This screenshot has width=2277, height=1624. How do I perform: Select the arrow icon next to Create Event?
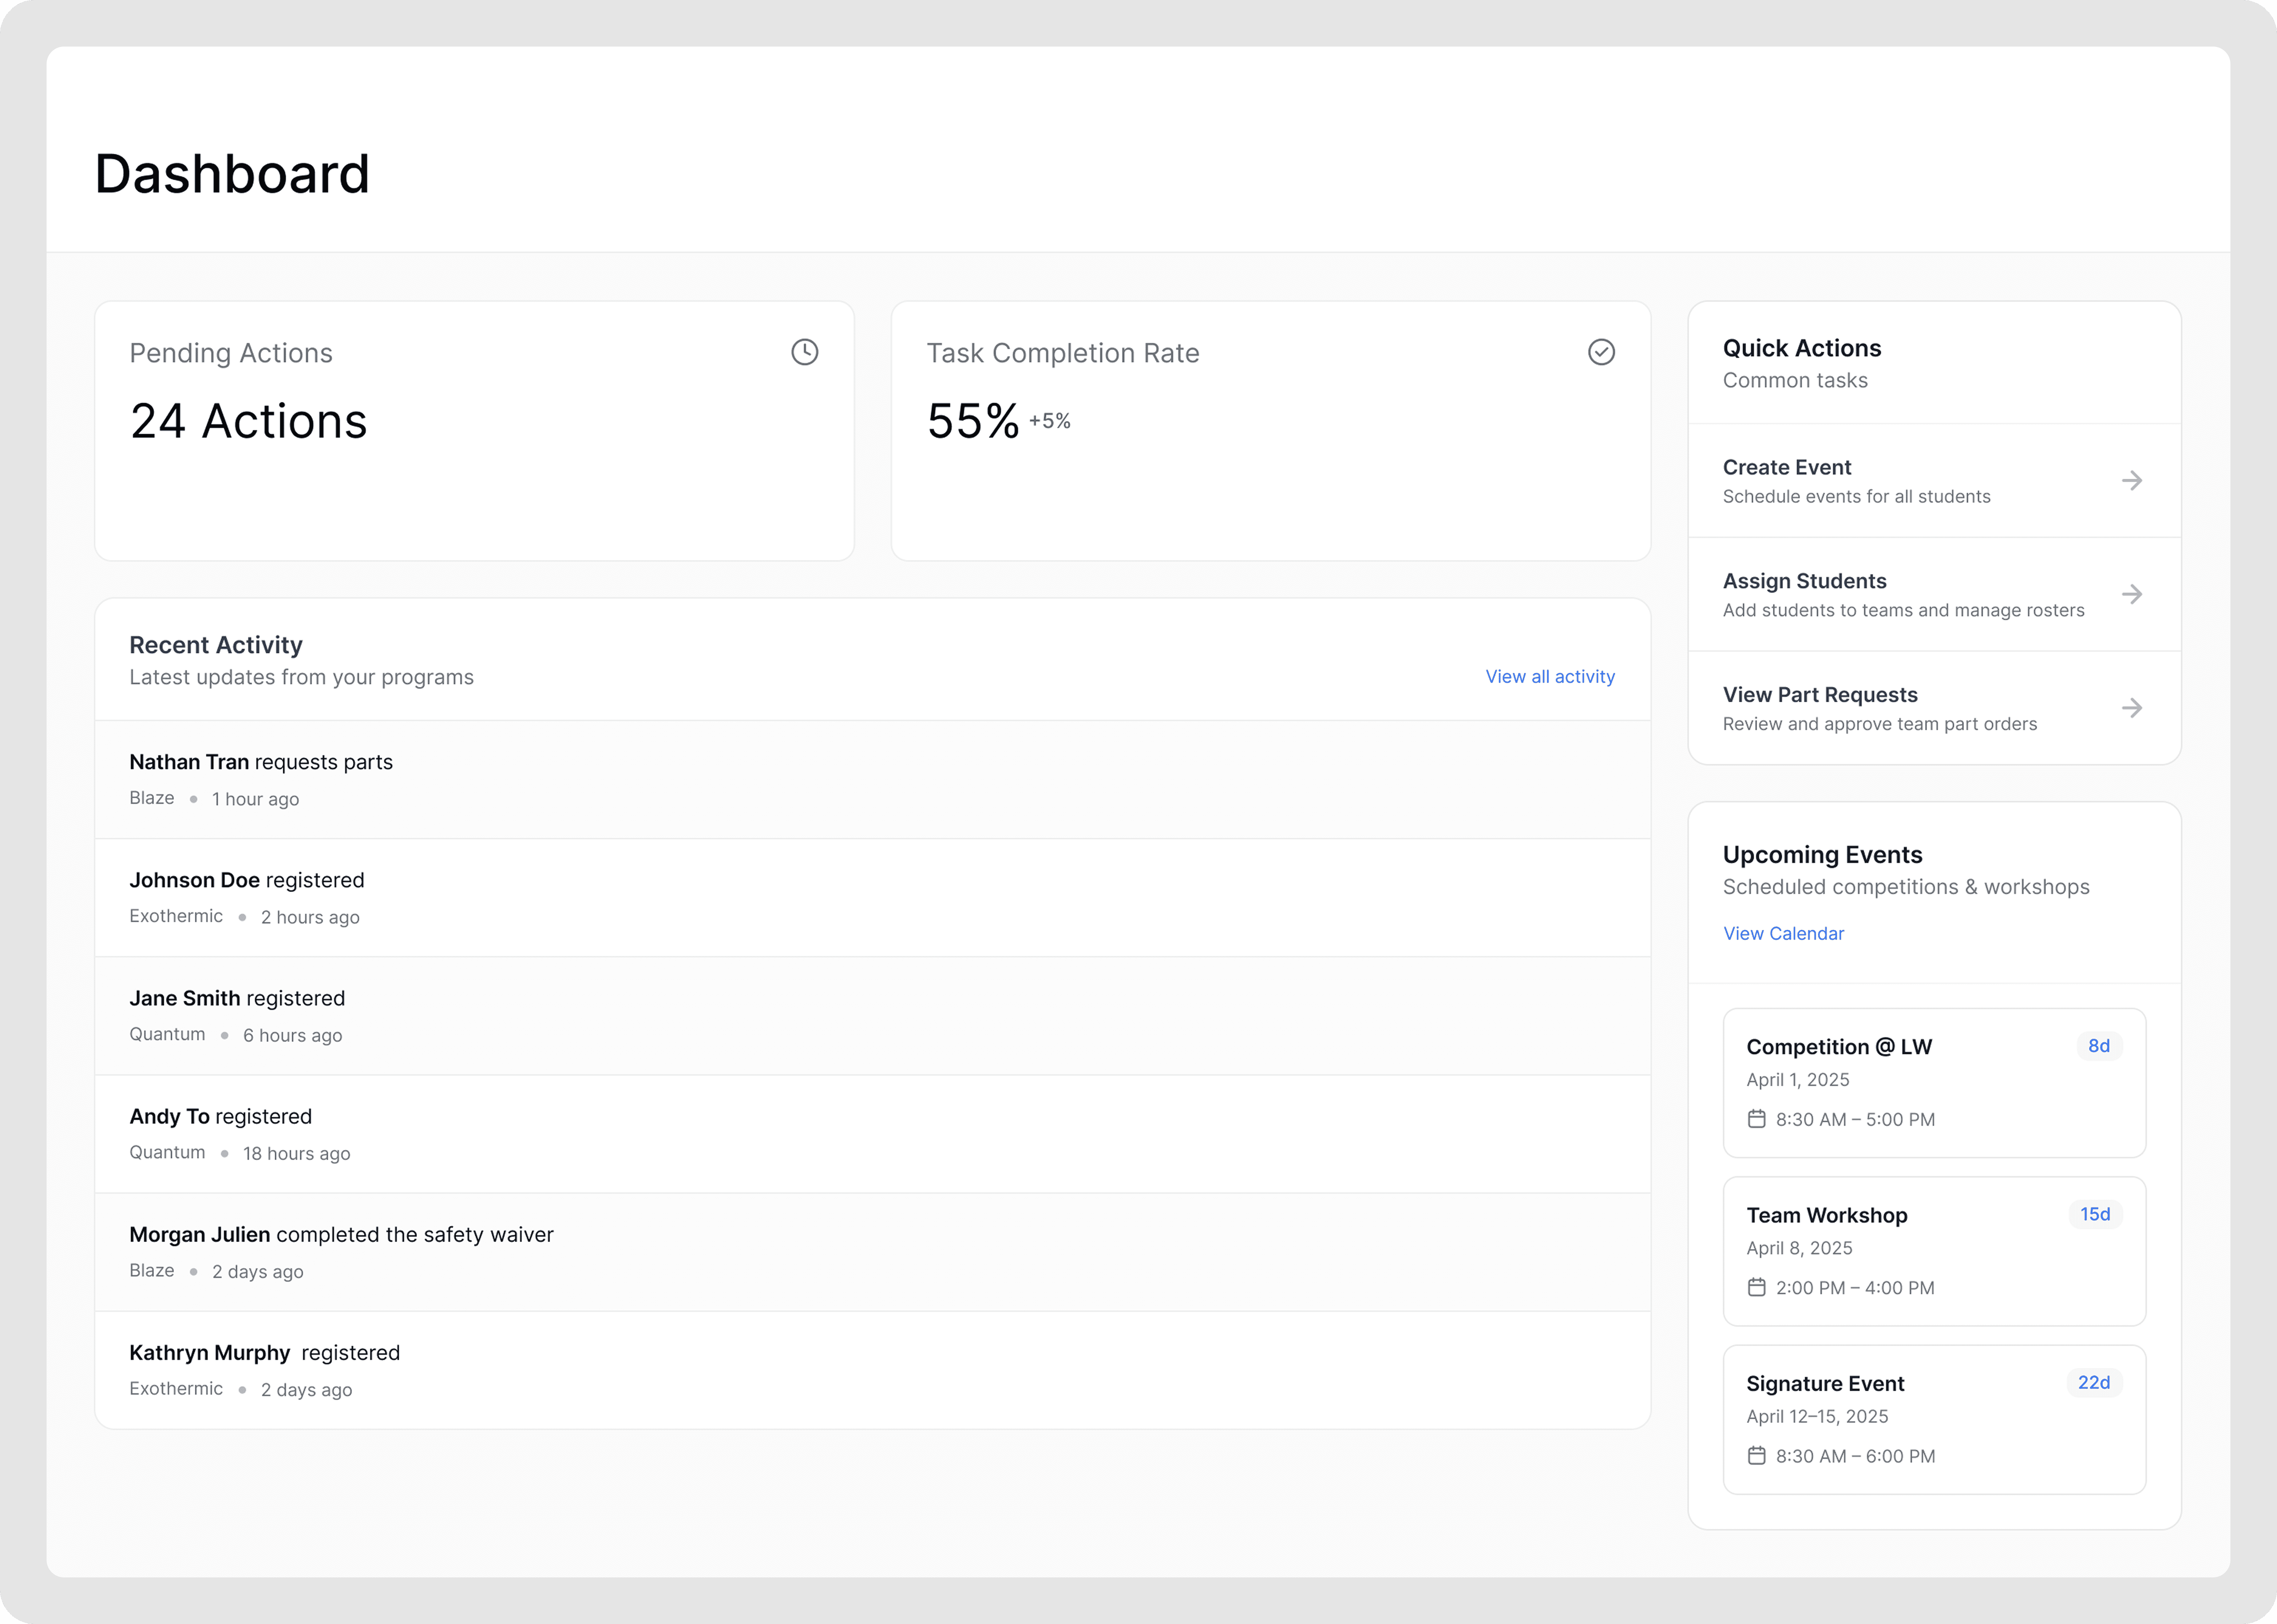[x=2132, y=480]
